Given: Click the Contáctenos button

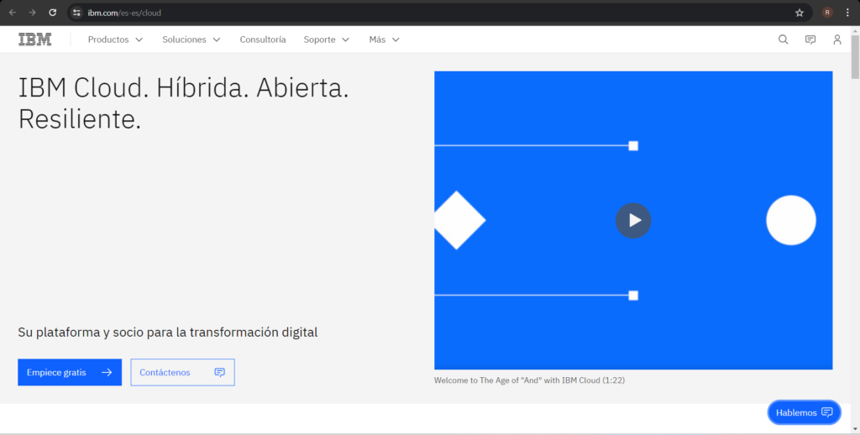Looking at the screenshot, I should point(182,373).
